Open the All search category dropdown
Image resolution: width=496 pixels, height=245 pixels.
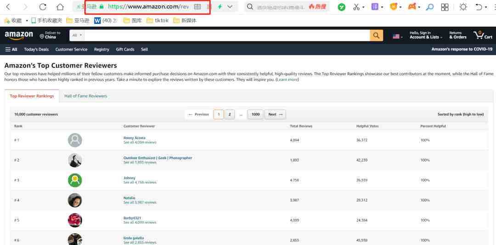pos(77,35)
